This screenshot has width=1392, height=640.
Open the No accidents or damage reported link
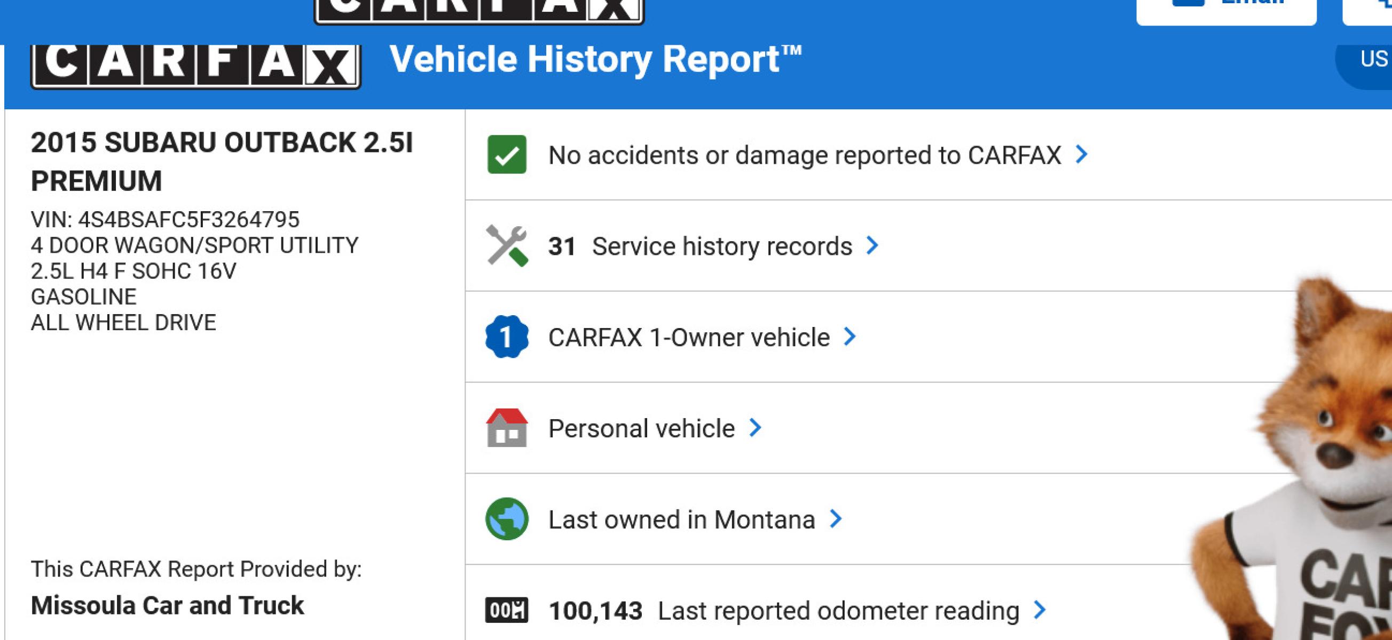[805, 155]
